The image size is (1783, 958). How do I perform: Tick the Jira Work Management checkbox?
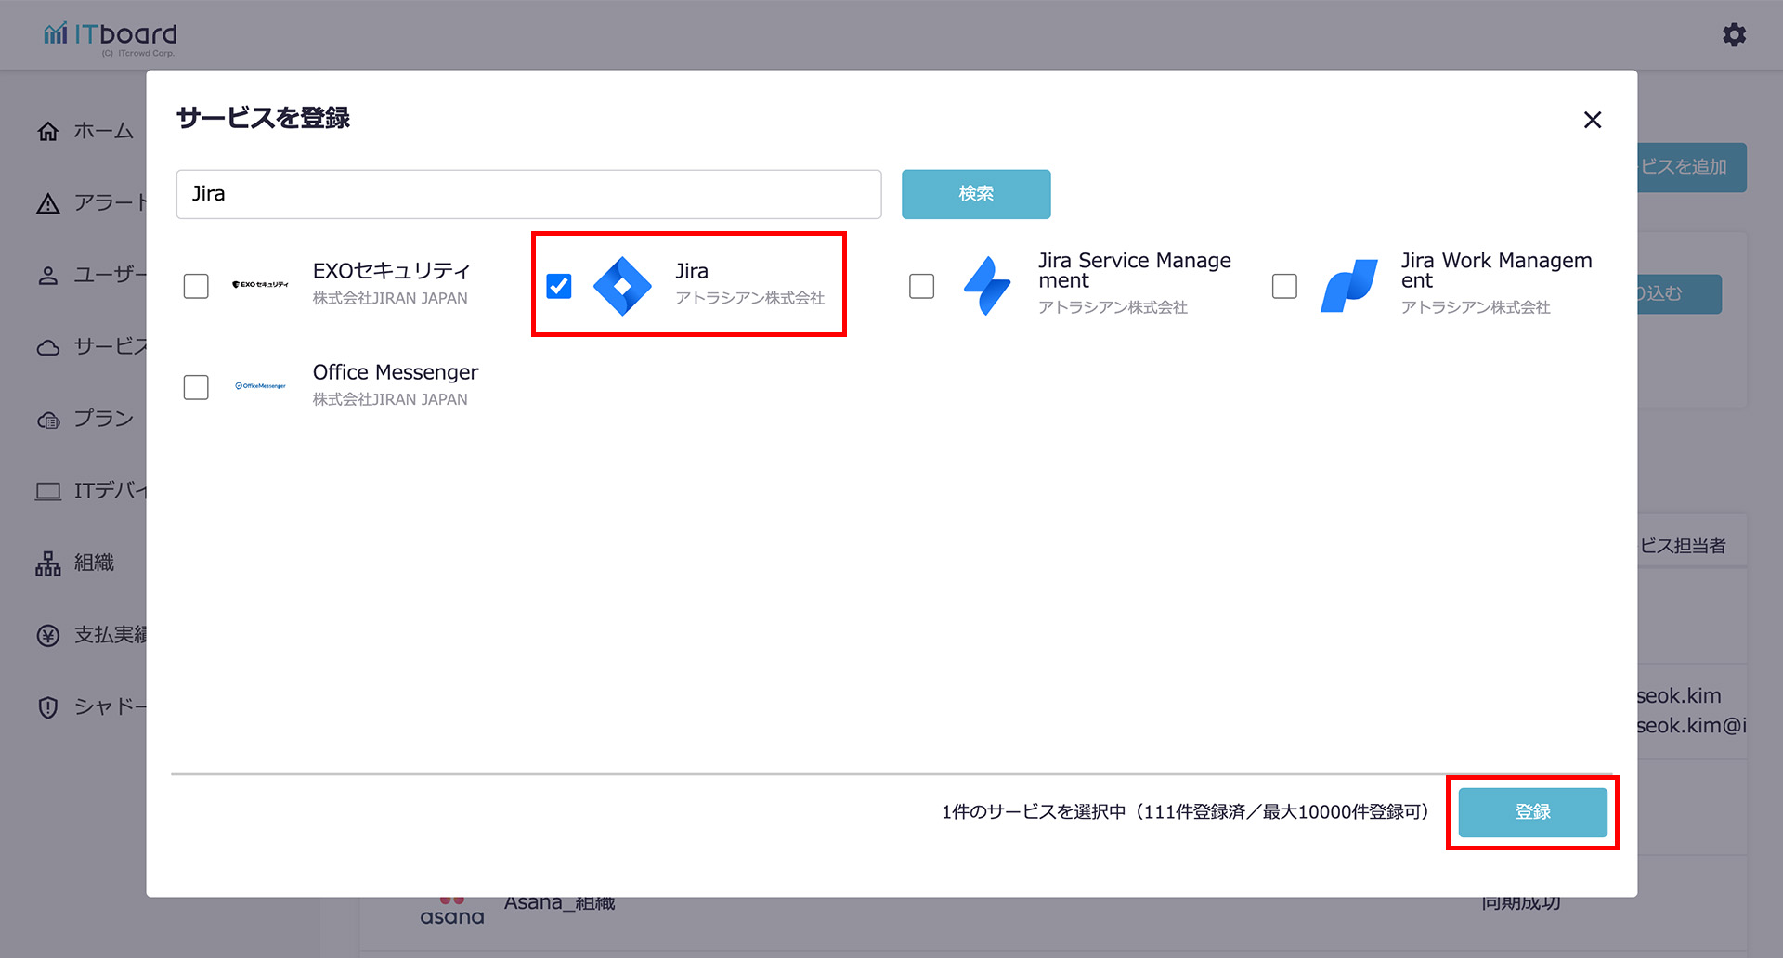[x=1284, y=286]
